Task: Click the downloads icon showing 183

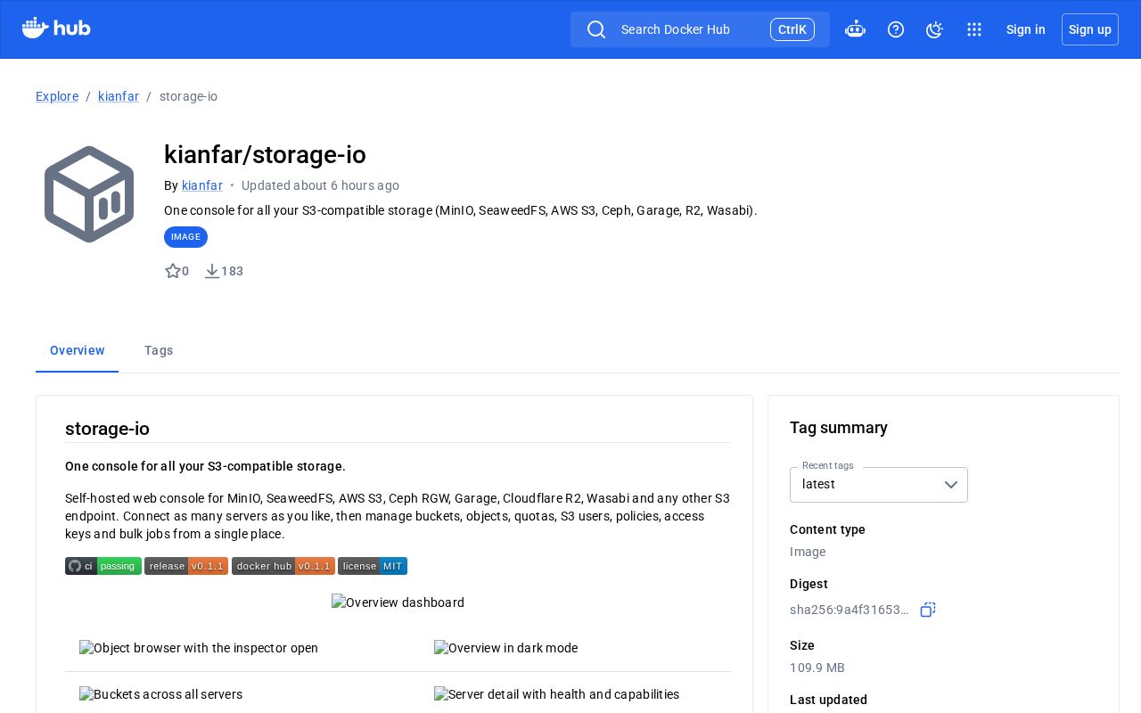Action: (212, 271)
